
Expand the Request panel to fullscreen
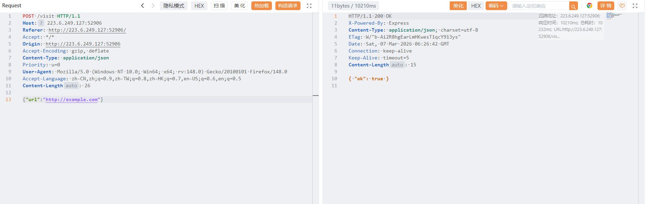coord(309,6)
